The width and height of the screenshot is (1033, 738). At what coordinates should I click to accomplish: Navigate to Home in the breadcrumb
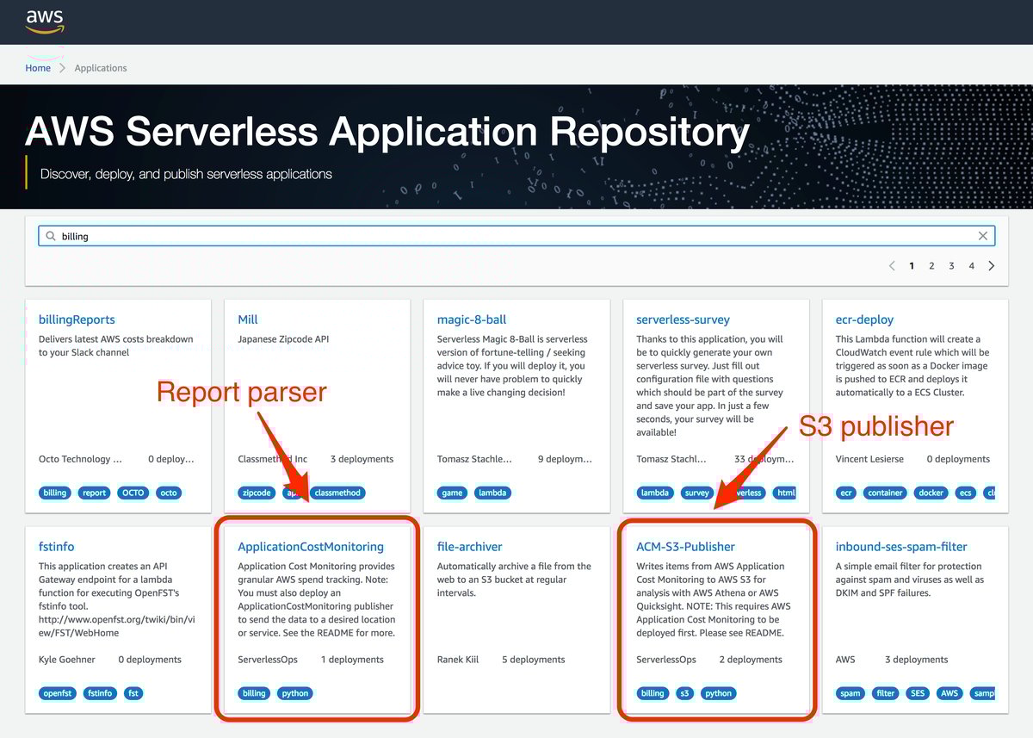coord(38,67)
